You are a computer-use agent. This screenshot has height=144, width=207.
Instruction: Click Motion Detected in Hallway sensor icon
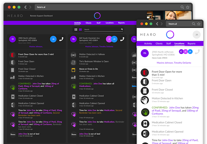click(73, 55)
